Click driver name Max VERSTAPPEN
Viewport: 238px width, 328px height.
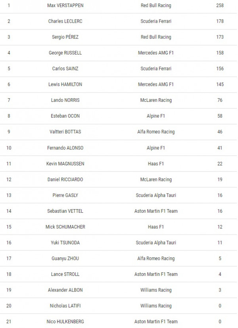coord(65,6)
